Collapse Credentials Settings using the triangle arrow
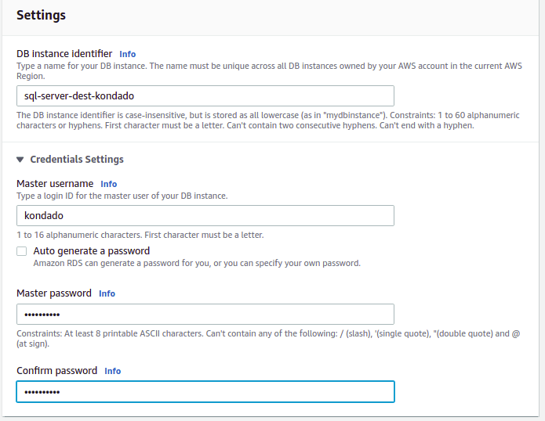The width and height of the screenshot is (545, 421). pos(20,160)
